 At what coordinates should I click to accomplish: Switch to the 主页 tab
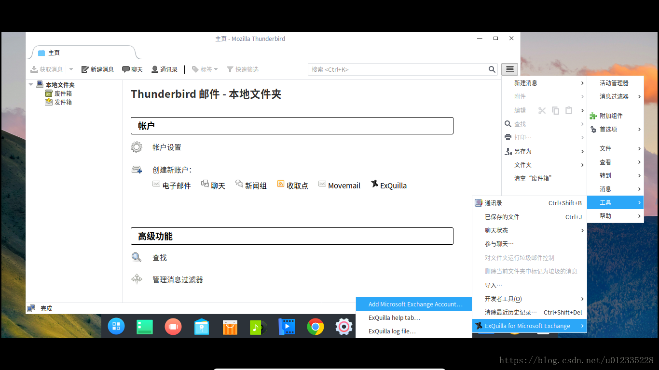[83, 53]
